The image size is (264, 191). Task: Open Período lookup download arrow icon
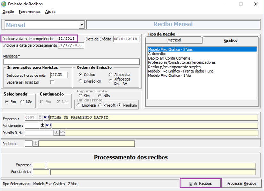pos(36,144)
